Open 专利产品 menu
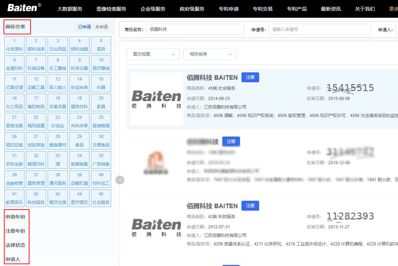This screenshot has height=266, width=398. pyautogui.click(x=296, y=9)
